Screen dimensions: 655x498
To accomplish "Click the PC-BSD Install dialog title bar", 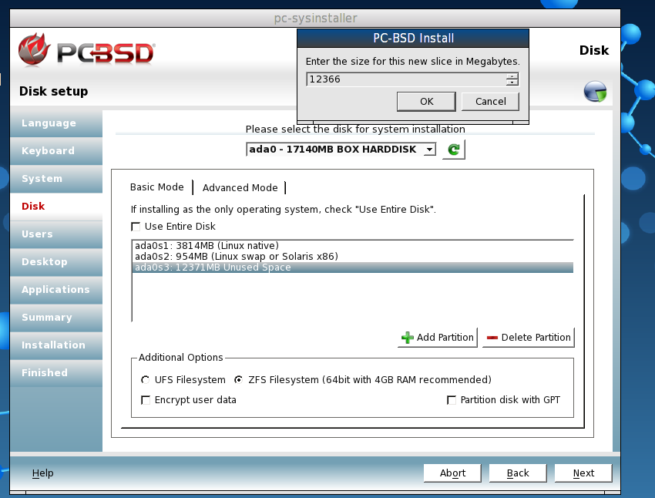I will coord(413,38).
